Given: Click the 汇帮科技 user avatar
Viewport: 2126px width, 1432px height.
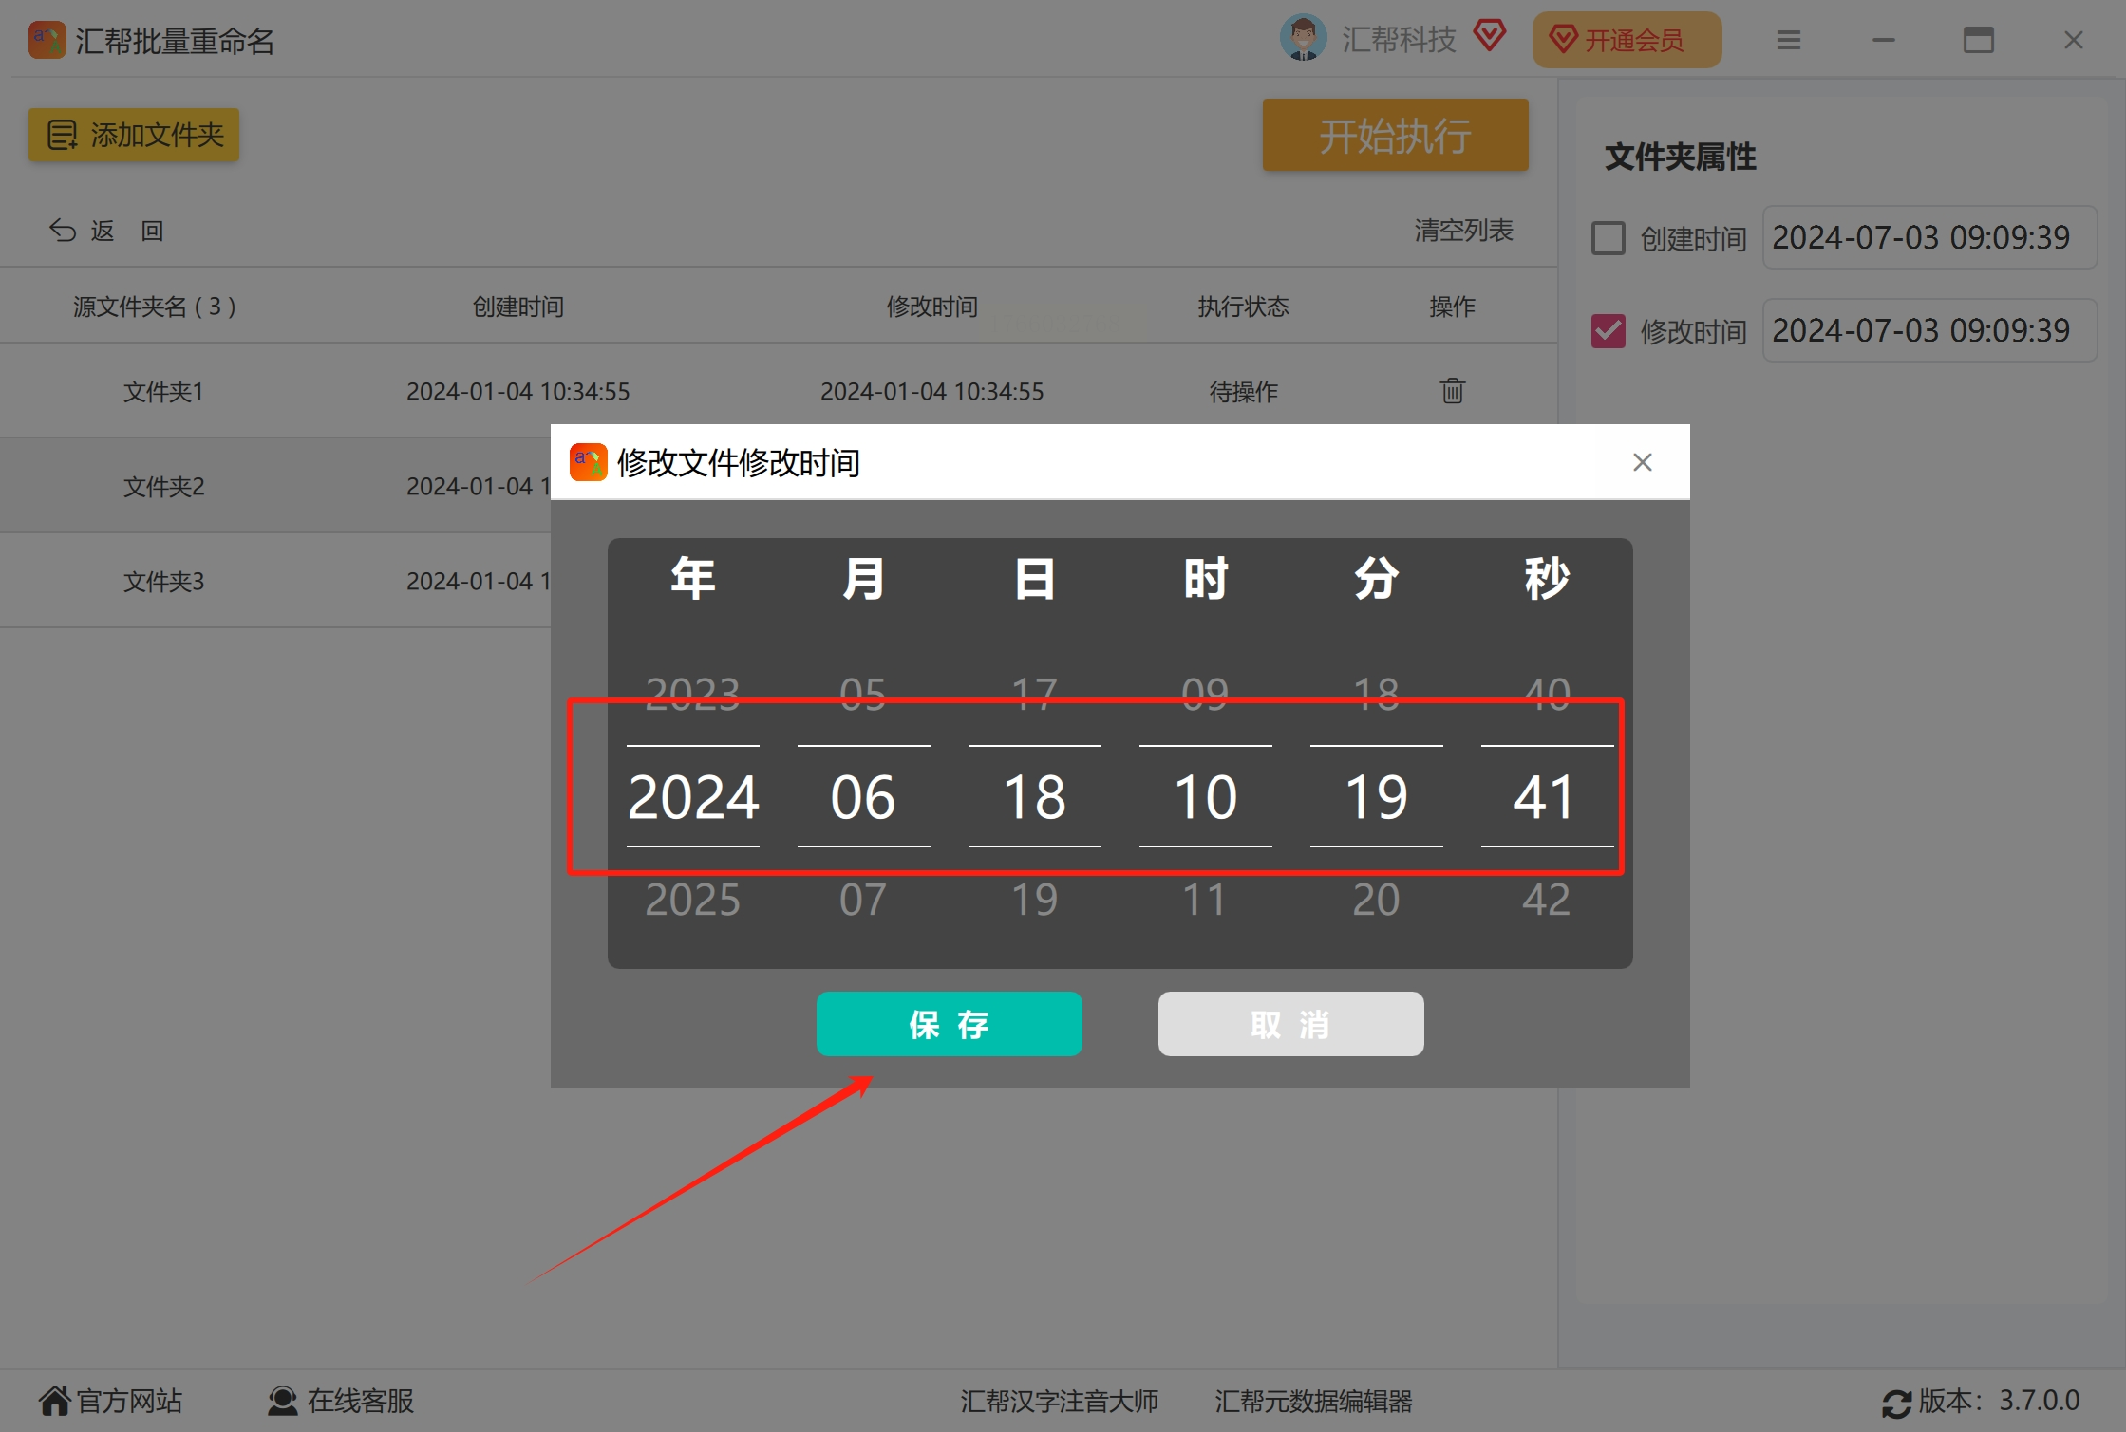Looking at the screenshot, I should (x=1302, y=39).
